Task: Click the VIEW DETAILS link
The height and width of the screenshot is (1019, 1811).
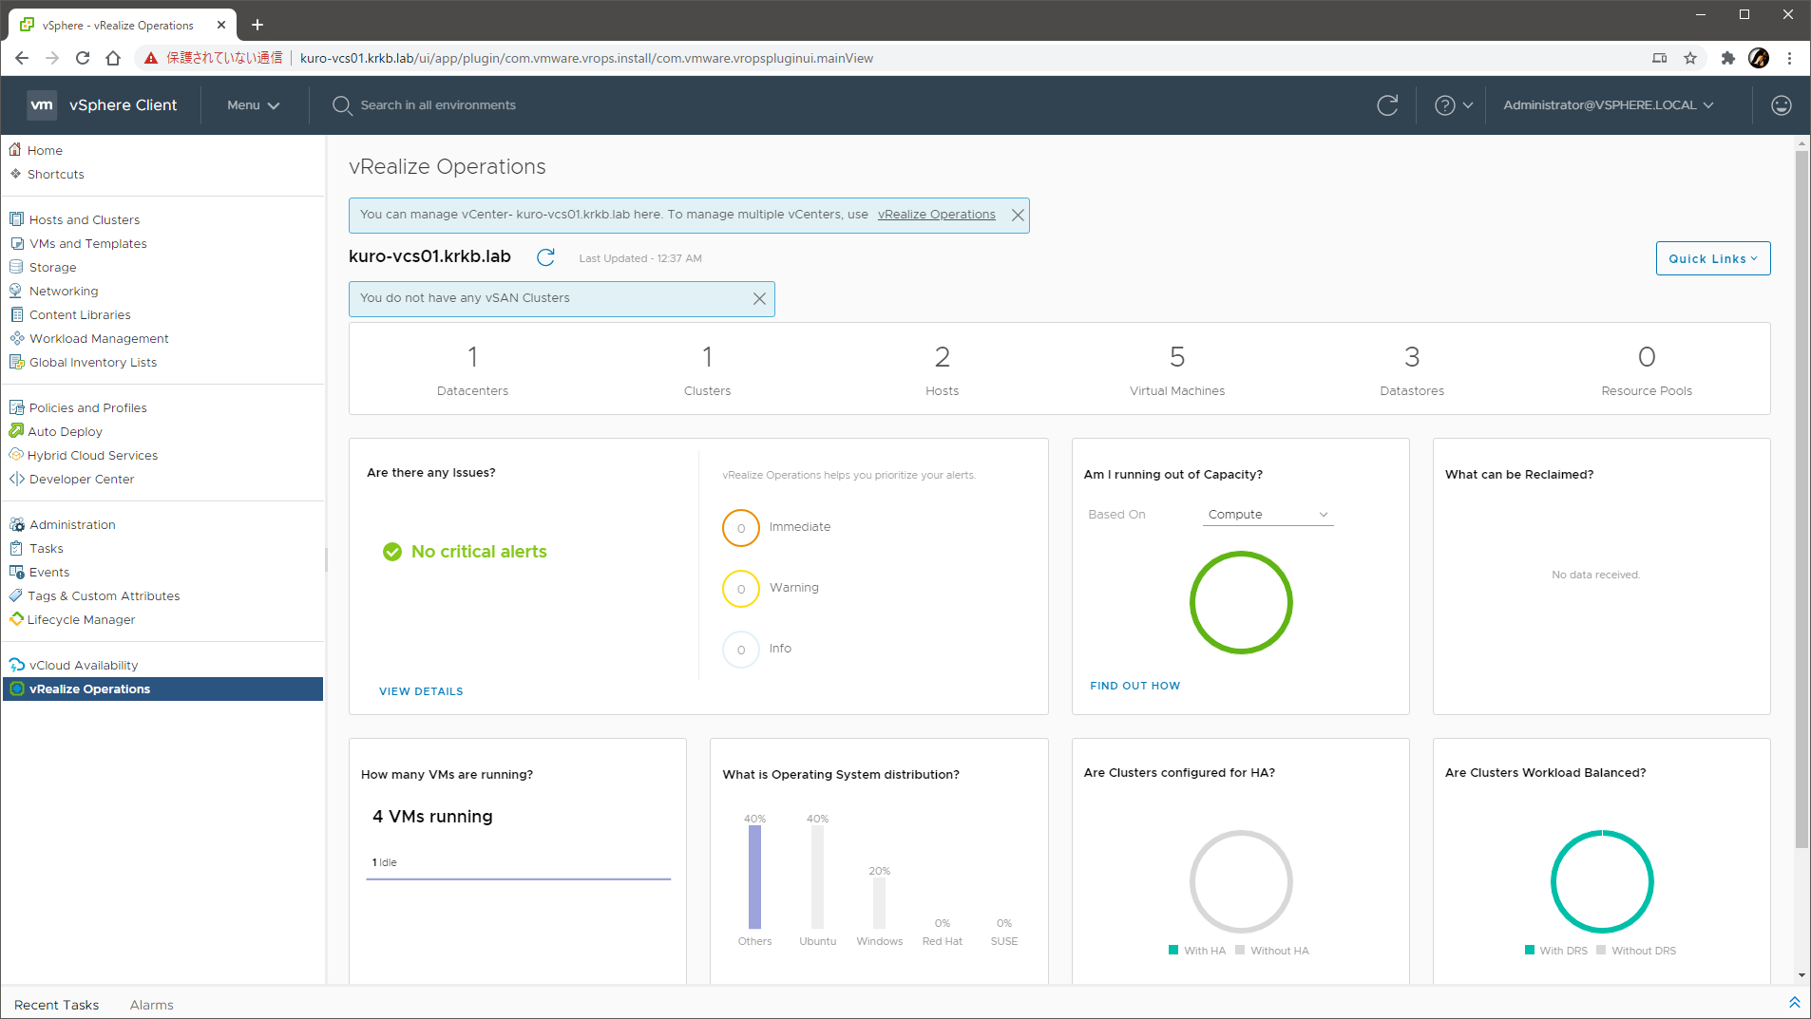Action: tap(420, 690)
